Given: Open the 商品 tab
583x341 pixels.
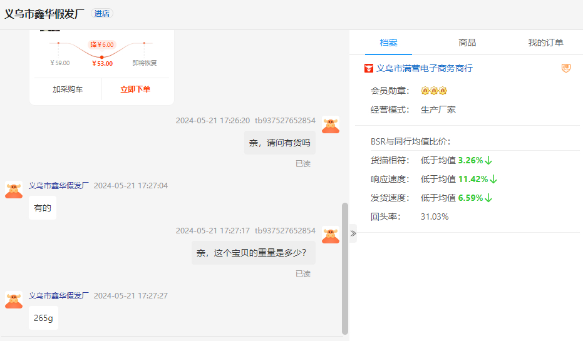Looking at the screenshot, I should (467, 43).
